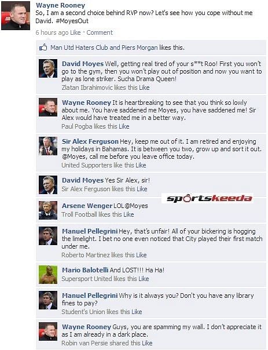Open Wayne Rooney's name on the post
This screenshot has width=268, height=350.
60,5
